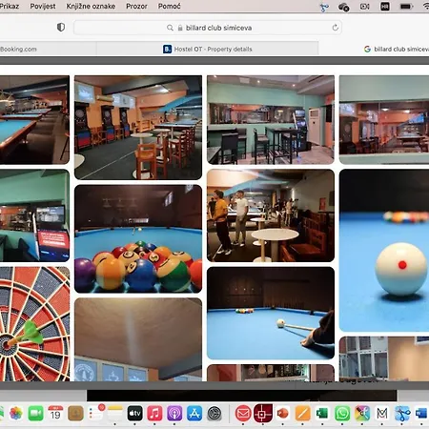Open FaceTime from the Dock
The width and height of the screenshot is (429, 429).
point(35,413)
